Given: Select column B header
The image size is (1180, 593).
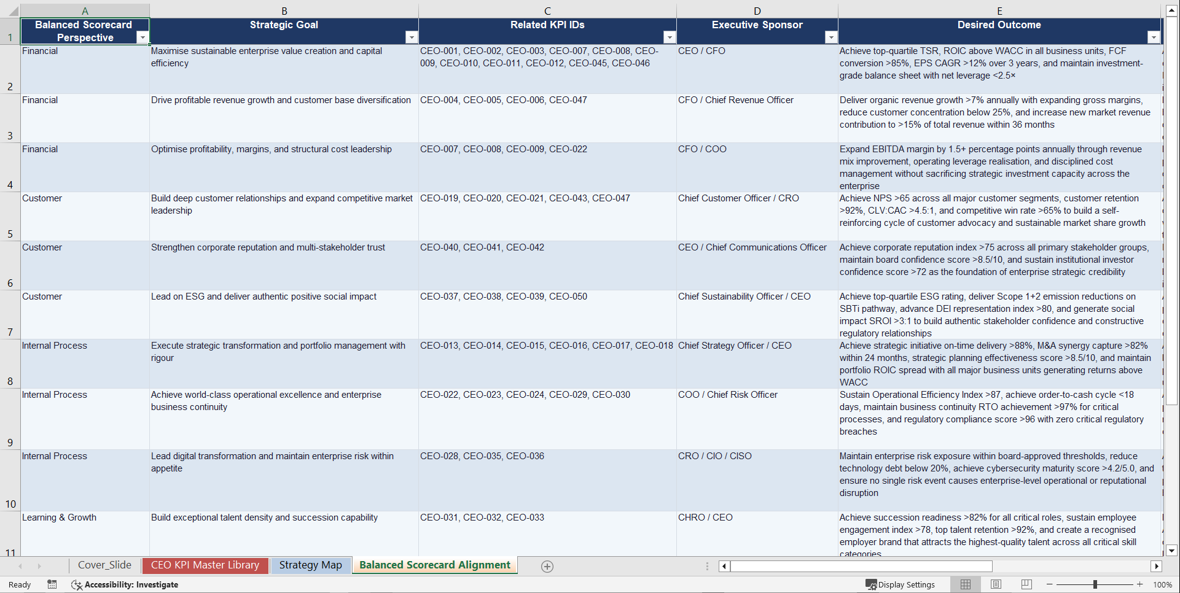Looking at the screenshot, I should click(284, 11).
